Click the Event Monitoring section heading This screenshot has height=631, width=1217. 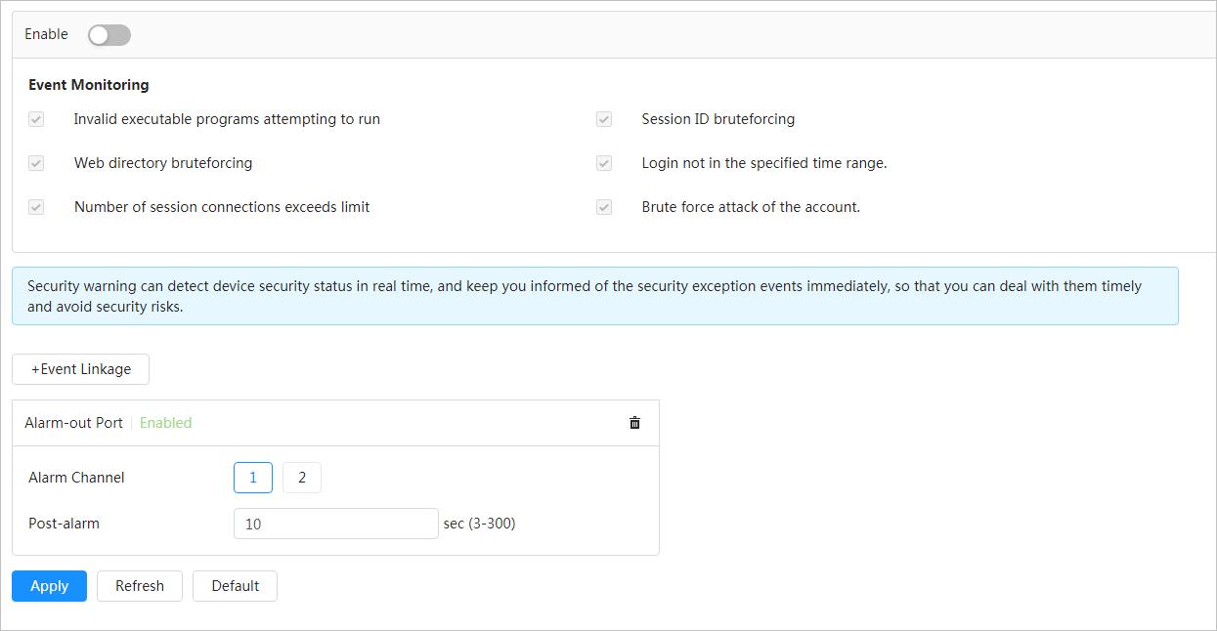tap(89, 85)
